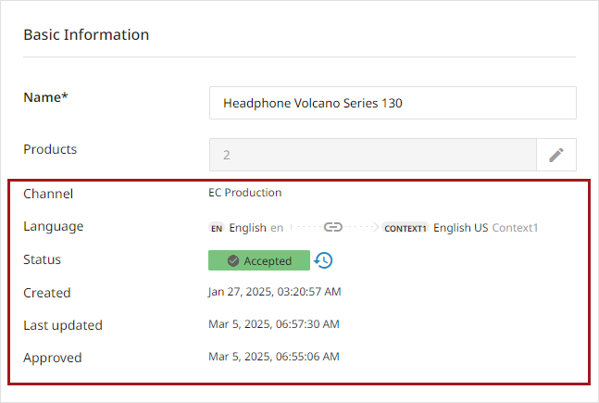The width and height of the screenshot is (599, 403).
Task: Click the Status row label
Action: (x=43, y=259)
